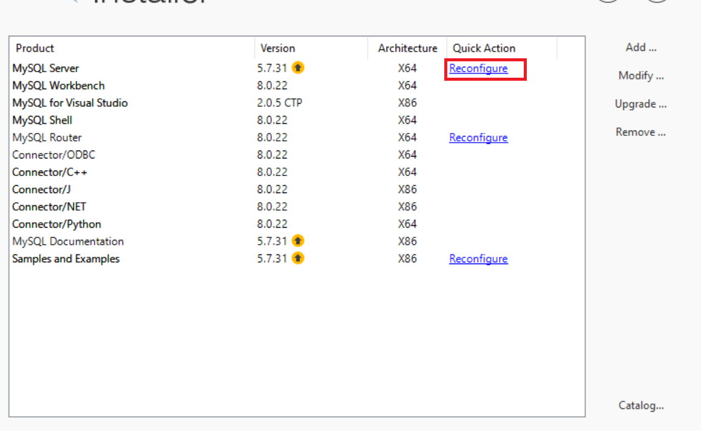Sort by the Version column header

(311, 48)
